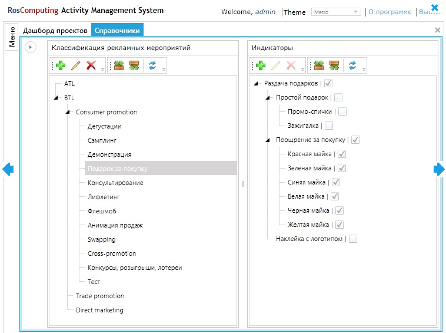The width and height of the screenshot is (446, 333).
Task: Delete selected classification item with red X
Action: tap(91, 65)
